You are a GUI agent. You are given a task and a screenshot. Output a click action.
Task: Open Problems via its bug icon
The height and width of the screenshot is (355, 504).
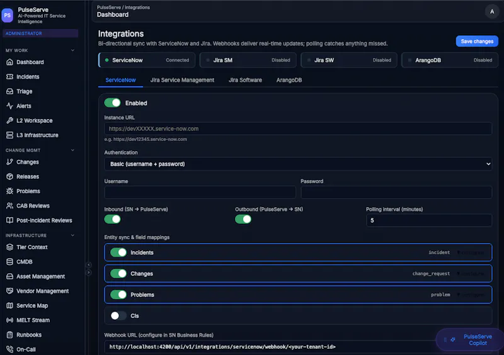(9, 191)
